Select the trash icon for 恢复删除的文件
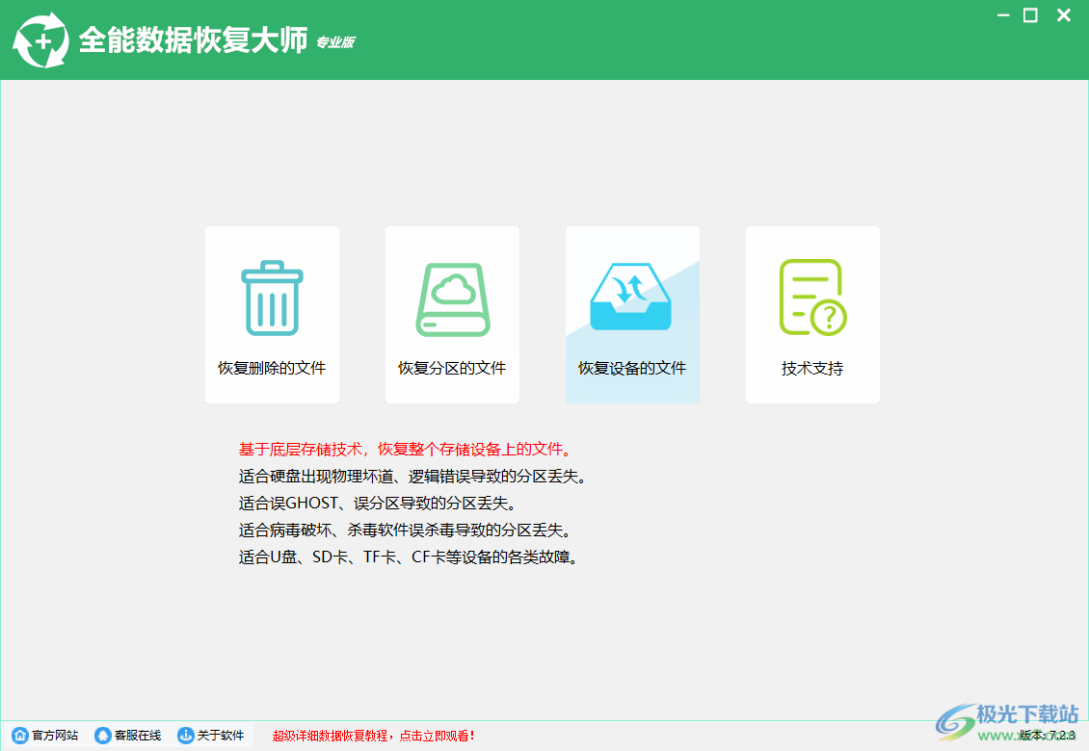Image resolution: width=1089 pixels, height=751 pixels. [271, 297]
